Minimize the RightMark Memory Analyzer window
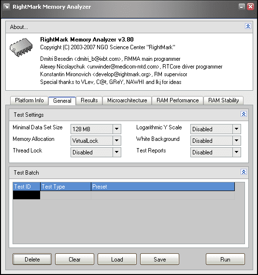The height and width of the screenshot is (275, 258). tap(242, 7)
